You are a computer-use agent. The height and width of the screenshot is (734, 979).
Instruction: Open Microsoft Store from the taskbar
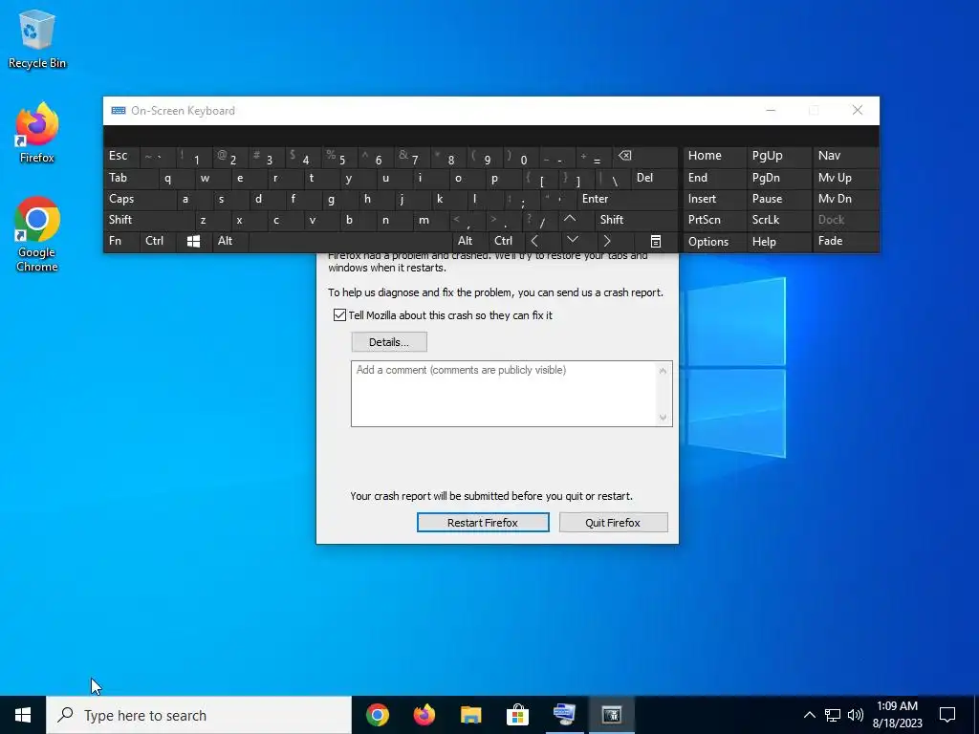[x=517, y=715]
